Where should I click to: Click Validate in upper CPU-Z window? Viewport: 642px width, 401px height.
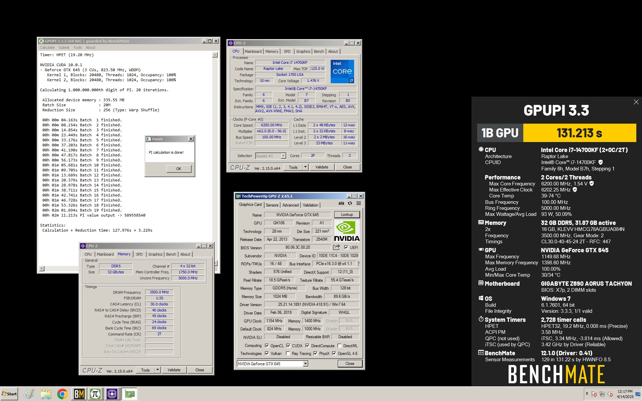coord(322,167)
